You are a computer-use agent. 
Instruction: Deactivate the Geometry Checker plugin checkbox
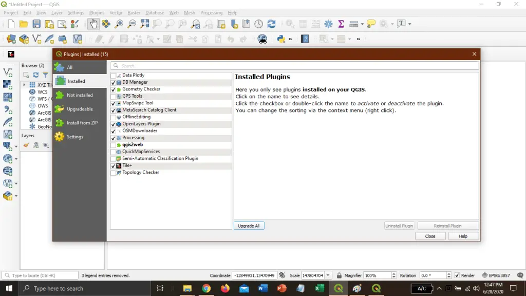[114, 89]
